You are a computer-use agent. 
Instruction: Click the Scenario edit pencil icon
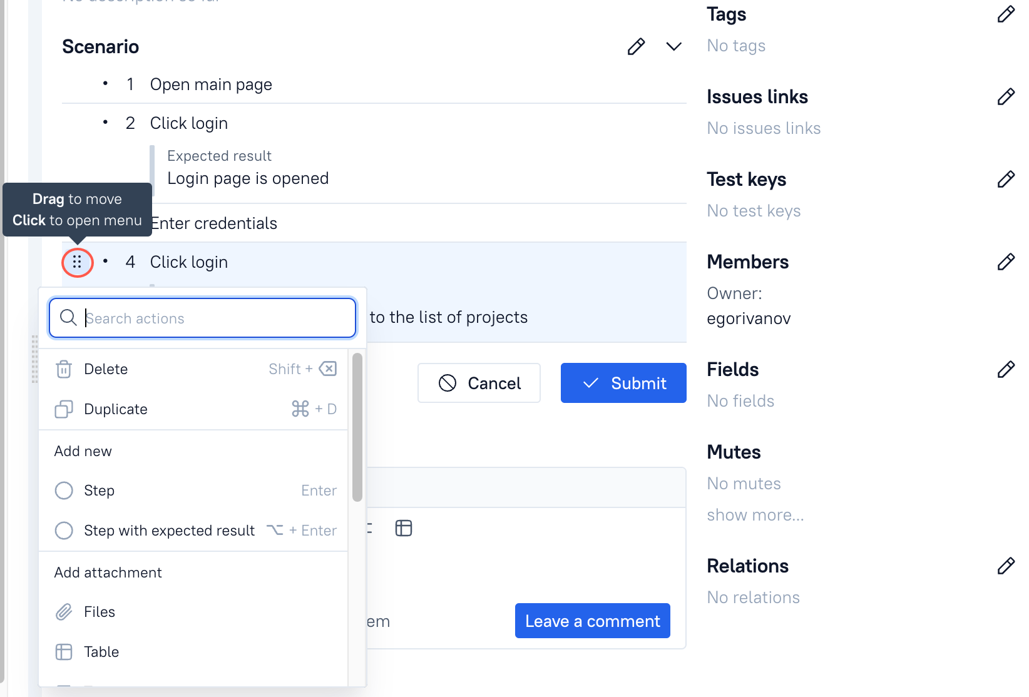[636, 46]
